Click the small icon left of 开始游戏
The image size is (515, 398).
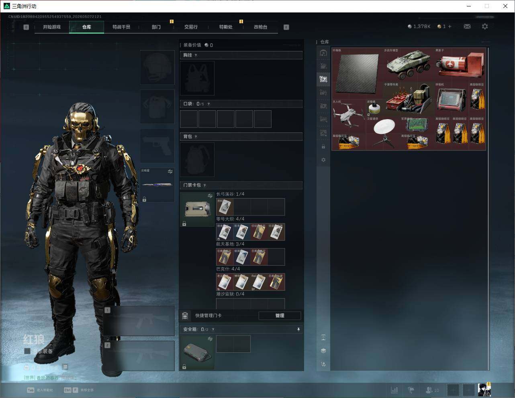26,27
